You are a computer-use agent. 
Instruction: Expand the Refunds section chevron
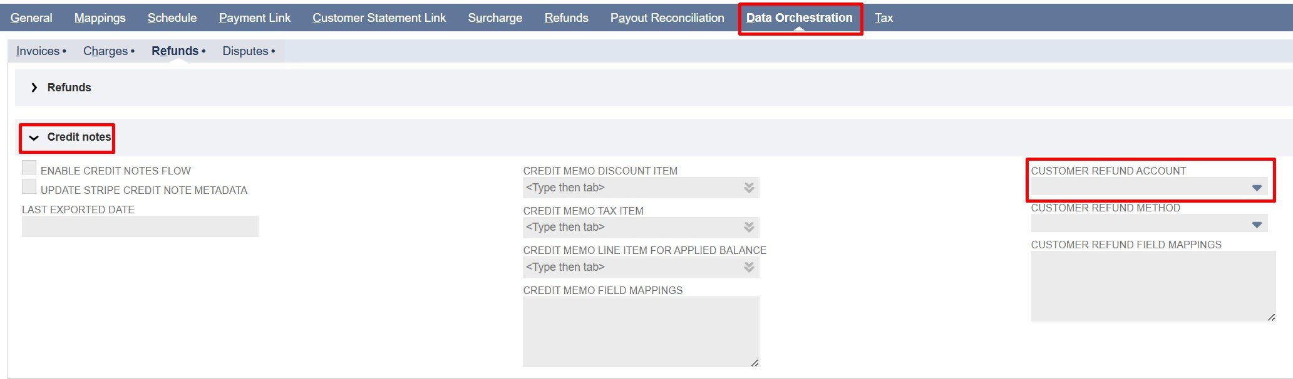[34, 88]
